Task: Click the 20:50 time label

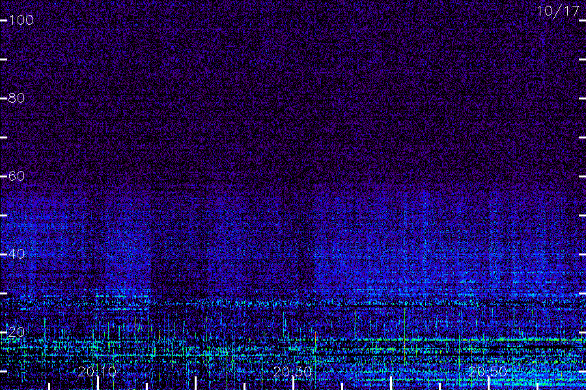Action: coord(488,372)
